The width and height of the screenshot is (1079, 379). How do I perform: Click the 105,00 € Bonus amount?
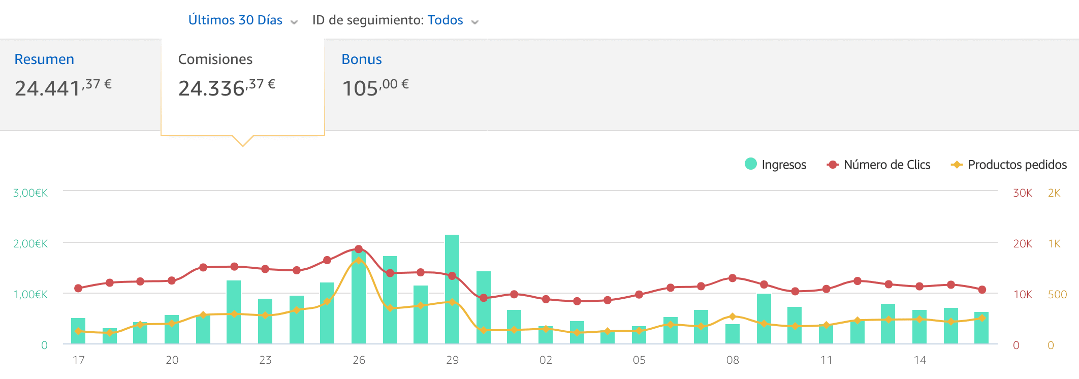pos(375,88)
